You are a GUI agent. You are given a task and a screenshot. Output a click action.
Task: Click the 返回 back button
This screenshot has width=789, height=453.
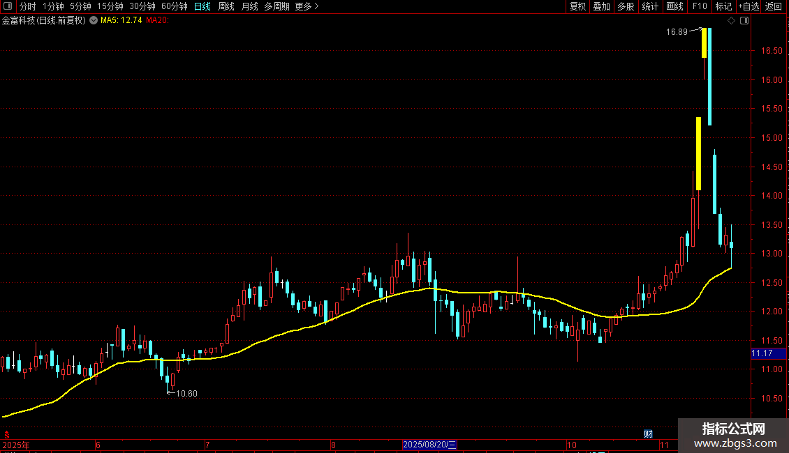pyautogui.click(x=774, y=6)
